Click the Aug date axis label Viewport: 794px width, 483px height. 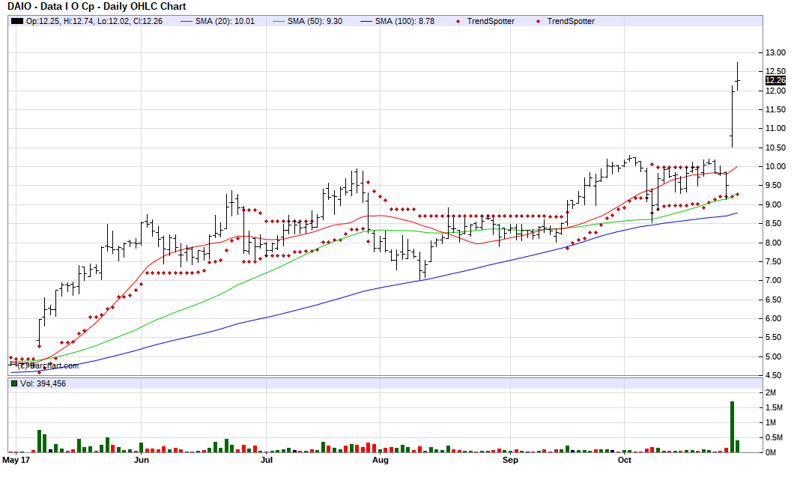381,461
